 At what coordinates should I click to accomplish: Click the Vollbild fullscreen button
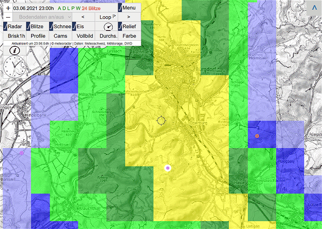click(85, 36)
